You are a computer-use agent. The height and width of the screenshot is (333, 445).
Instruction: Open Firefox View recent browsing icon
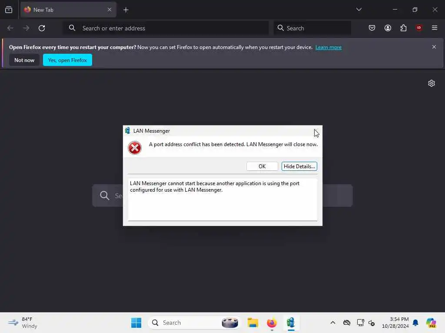click(x=9, y=10)
